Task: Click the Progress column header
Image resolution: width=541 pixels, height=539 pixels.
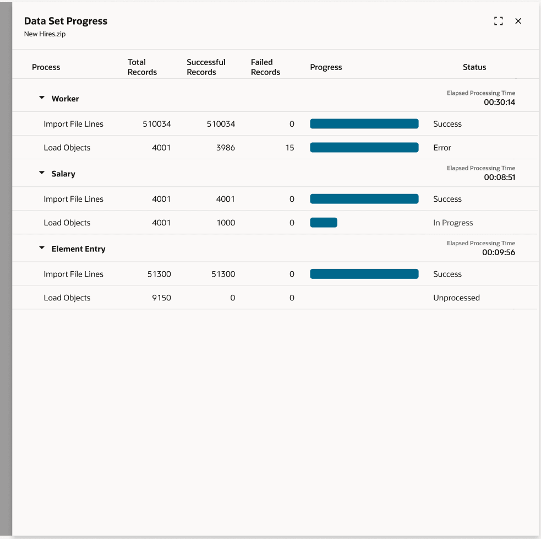Action: [x=326, y=67]
